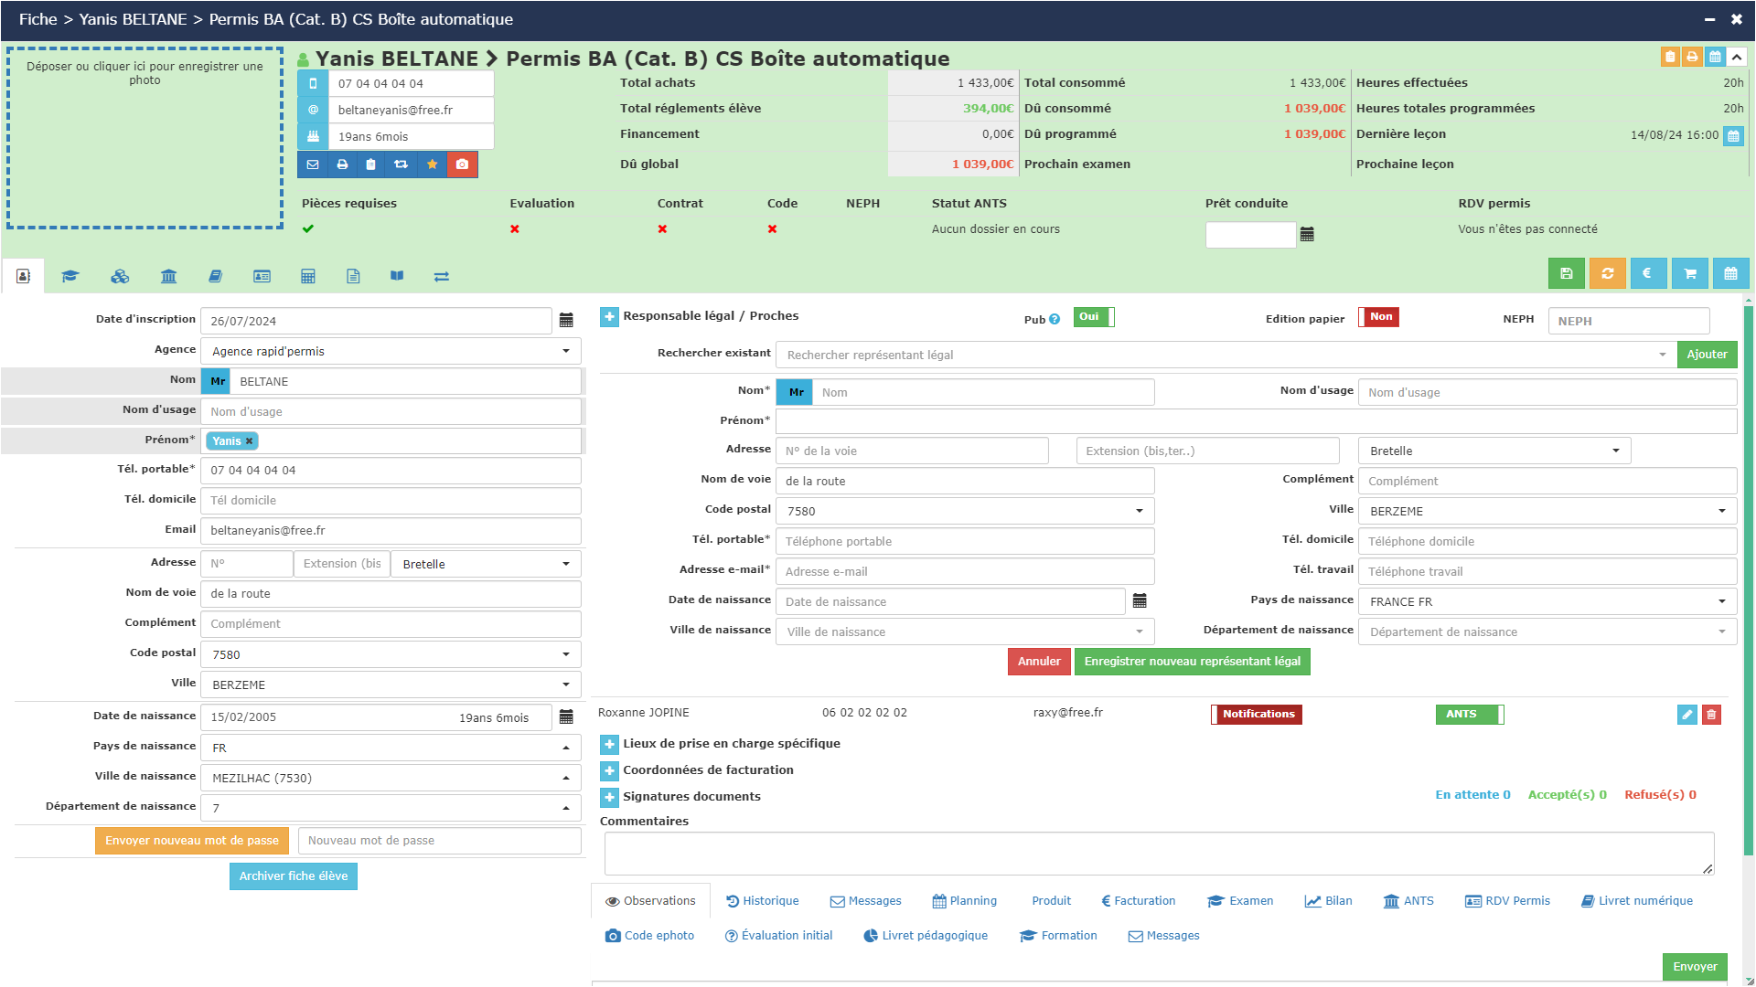Click the shopping cart button

1689,273
